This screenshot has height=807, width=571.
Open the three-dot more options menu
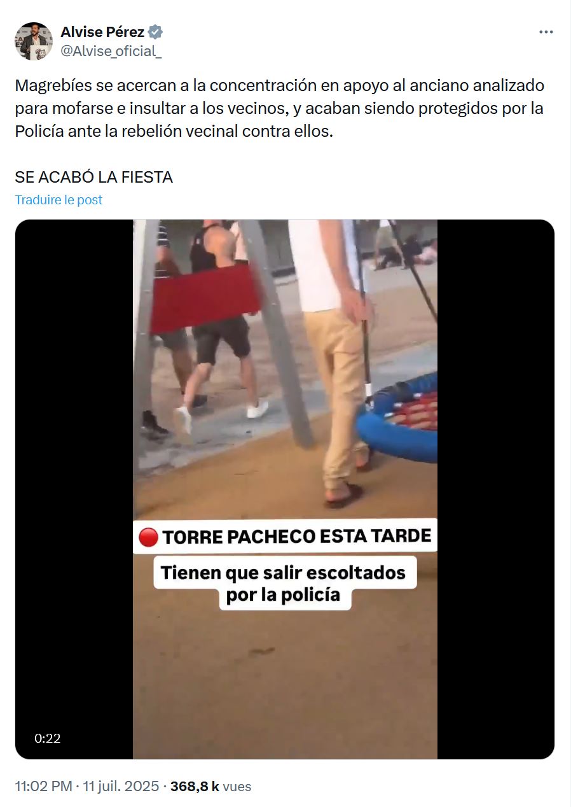(546, 32)
